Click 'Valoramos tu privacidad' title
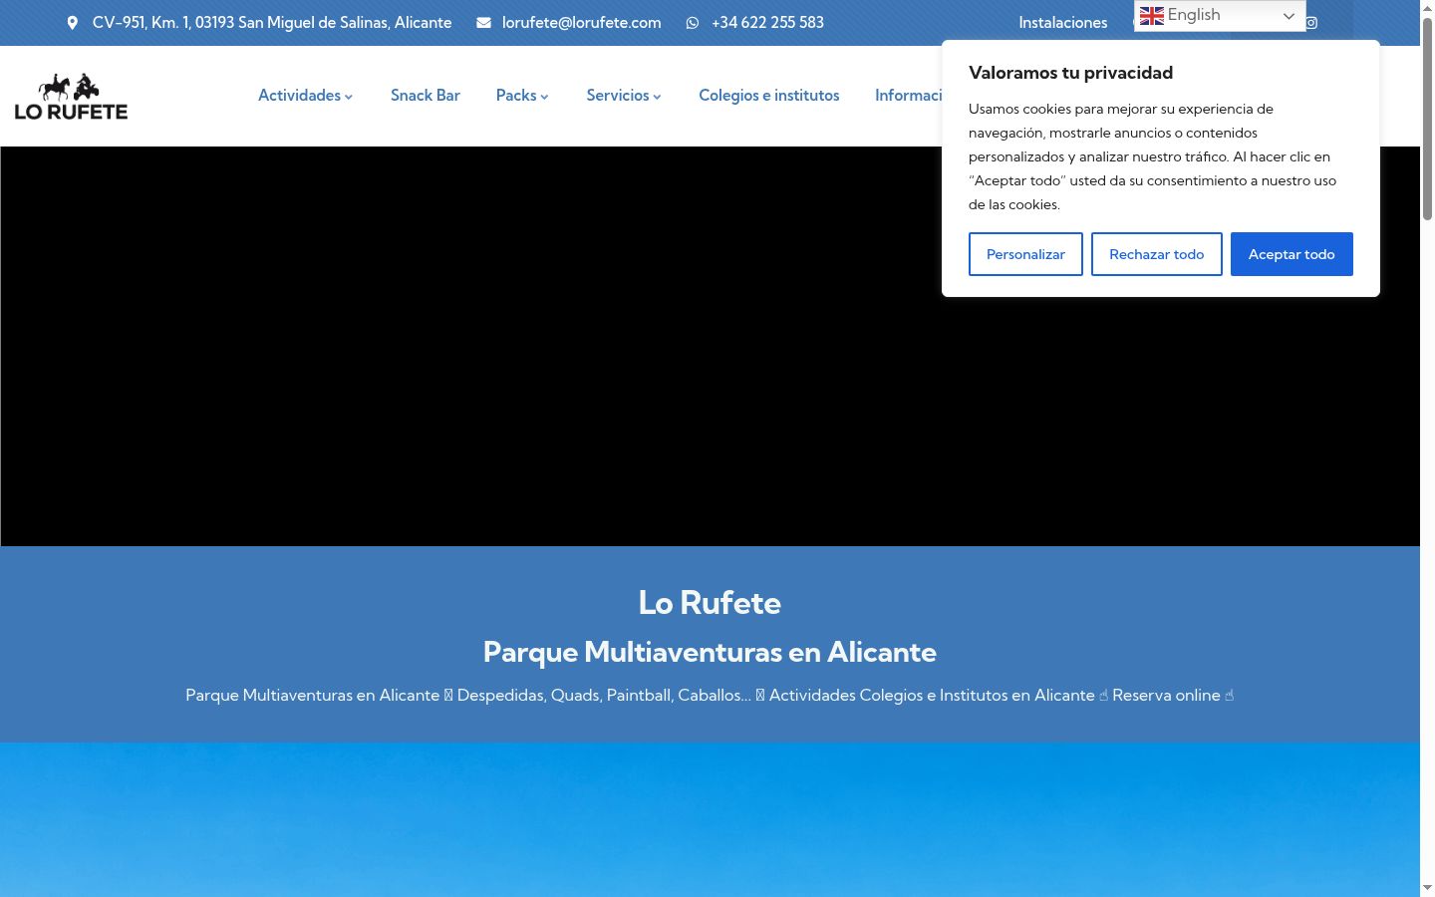 pos(1070,73)
